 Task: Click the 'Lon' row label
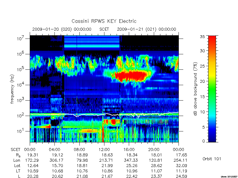pos(17,160)
